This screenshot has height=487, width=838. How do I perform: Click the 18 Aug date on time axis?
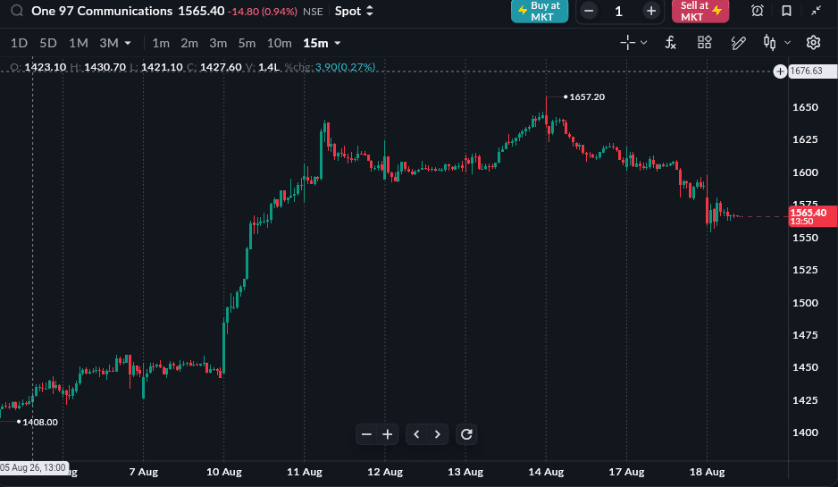707,472
